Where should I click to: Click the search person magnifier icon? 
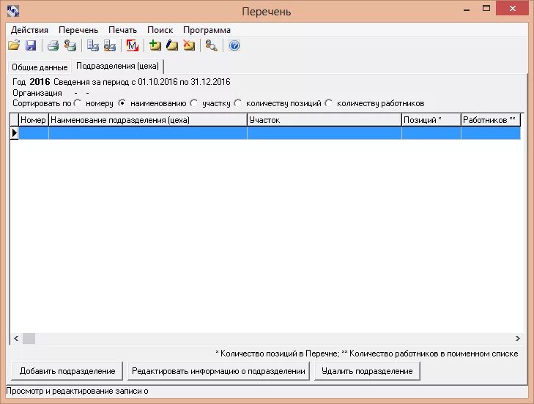tap(212, 45)
